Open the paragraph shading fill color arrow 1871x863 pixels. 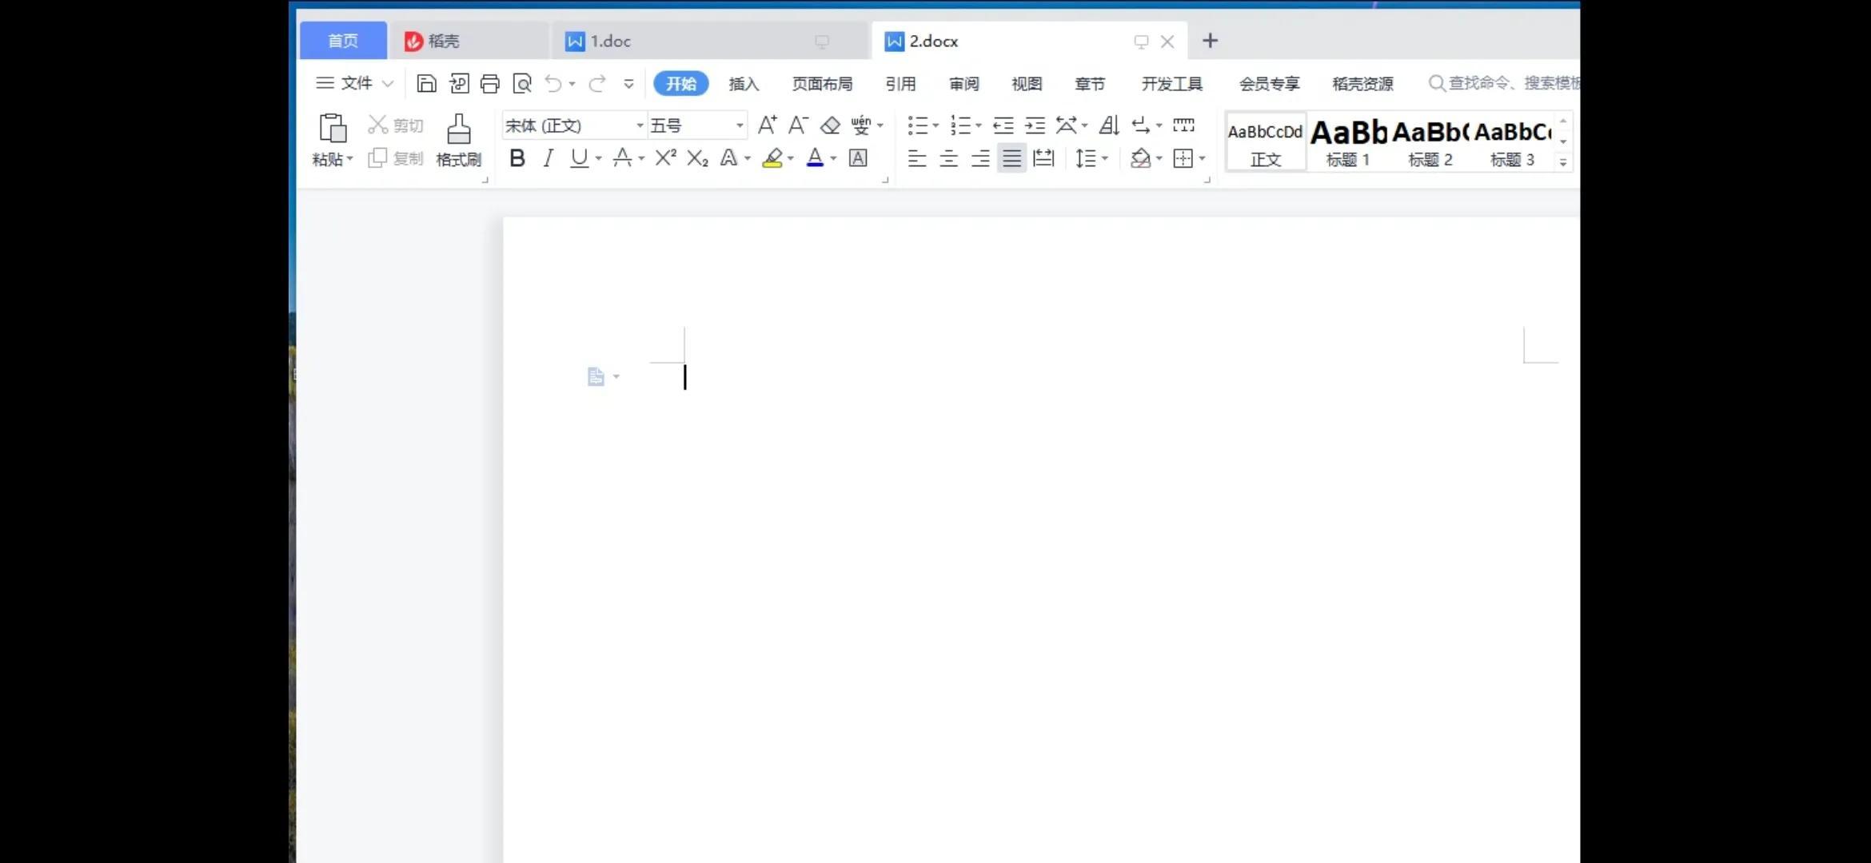[x=1159, y=158]
